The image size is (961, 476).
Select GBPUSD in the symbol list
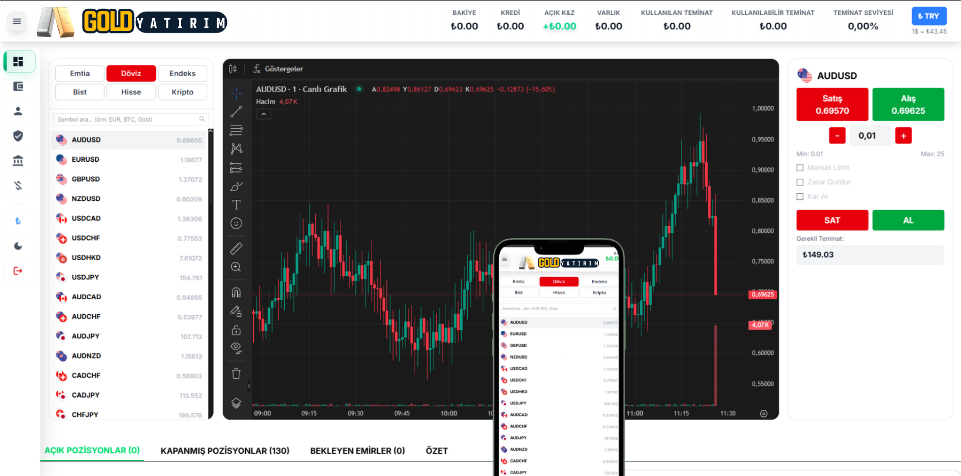[x=129, y=179]
